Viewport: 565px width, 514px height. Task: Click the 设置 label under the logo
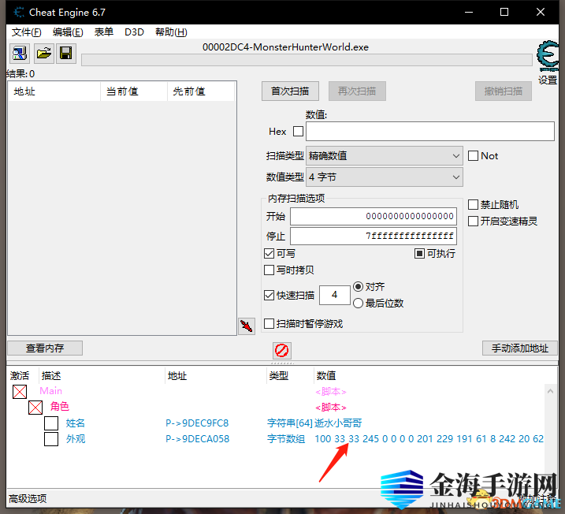click(548, 80)
